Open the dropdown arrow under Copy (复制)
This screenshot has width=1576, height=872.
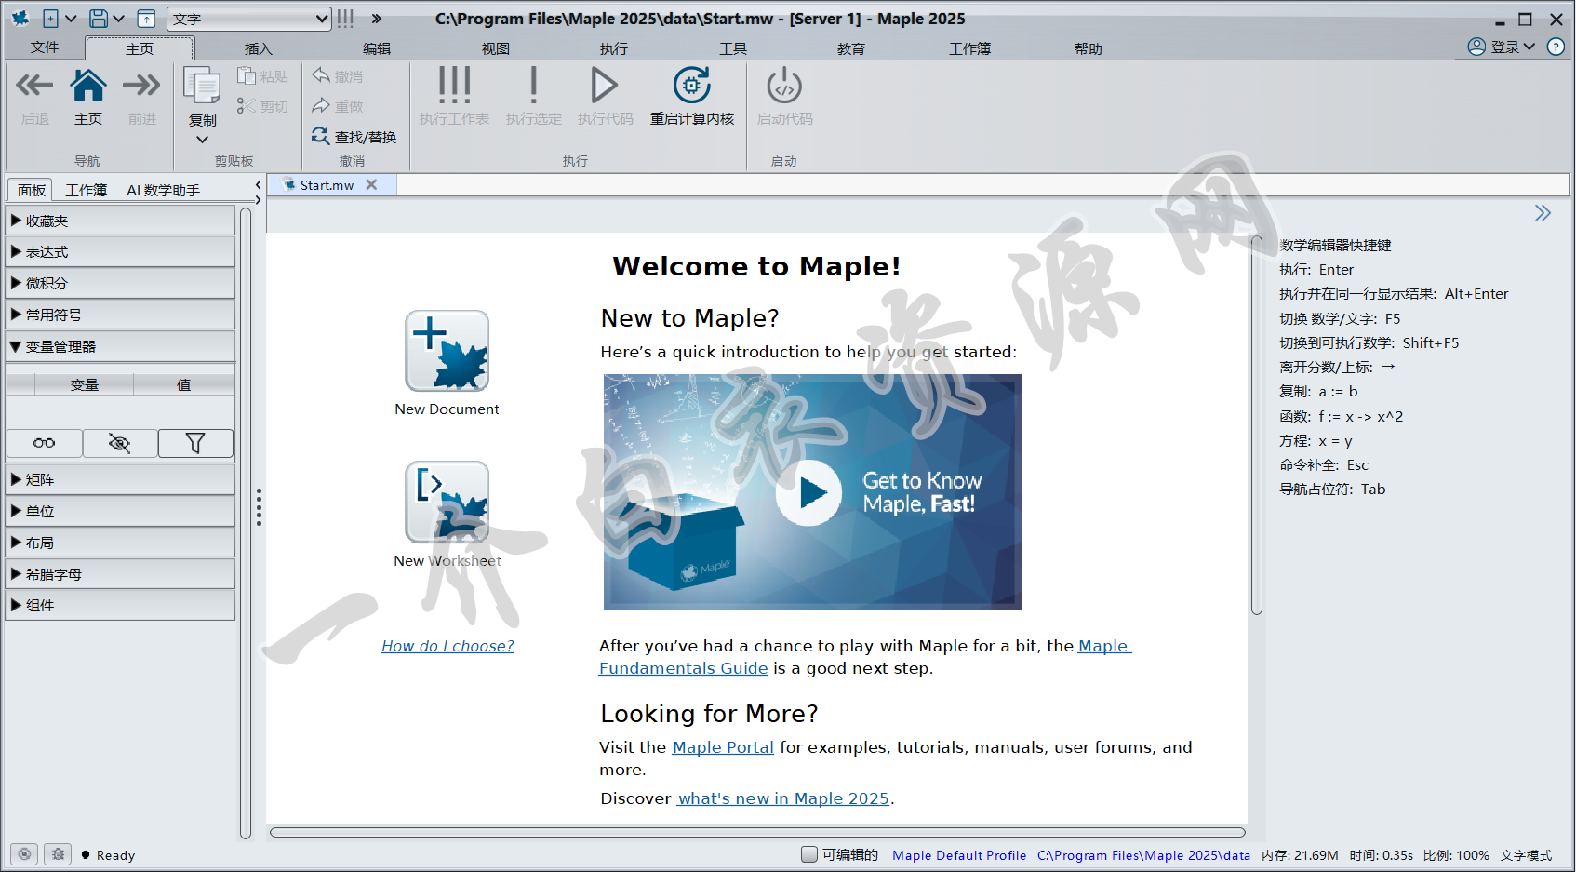[x=202, y=140]
